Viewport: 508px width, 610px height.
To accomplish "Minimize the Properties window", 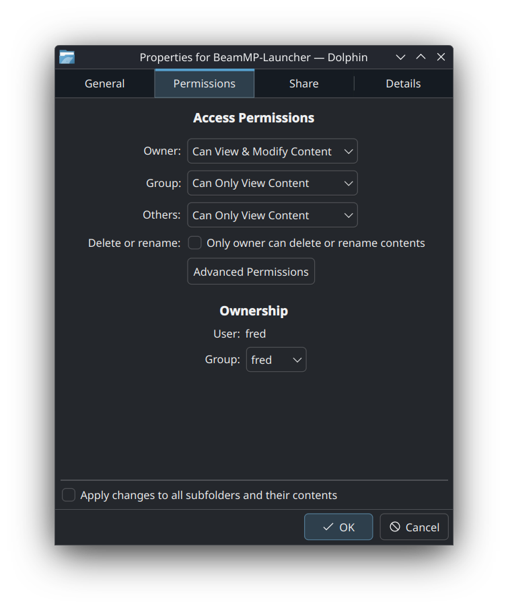I will pos(400,57).
